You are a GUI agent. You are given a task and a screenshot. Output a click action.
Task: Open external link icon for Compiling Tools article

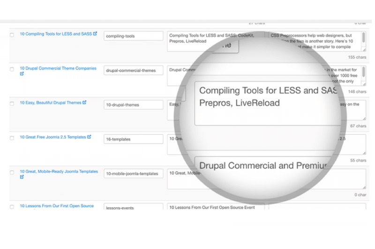tap(95, 33)
